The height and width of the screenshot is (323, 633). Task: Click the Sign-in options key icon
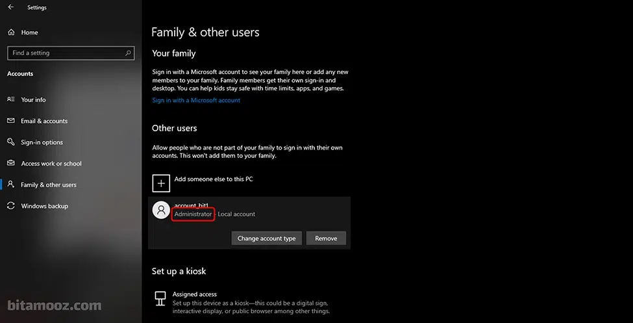click(10, 142)
